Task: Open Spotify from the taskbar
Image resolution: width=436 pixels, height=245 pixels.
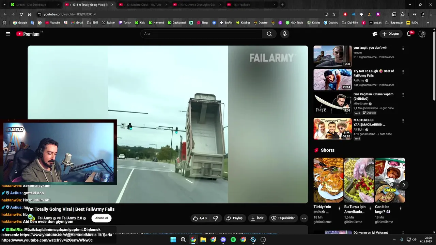Action: [x=233, y=240]
